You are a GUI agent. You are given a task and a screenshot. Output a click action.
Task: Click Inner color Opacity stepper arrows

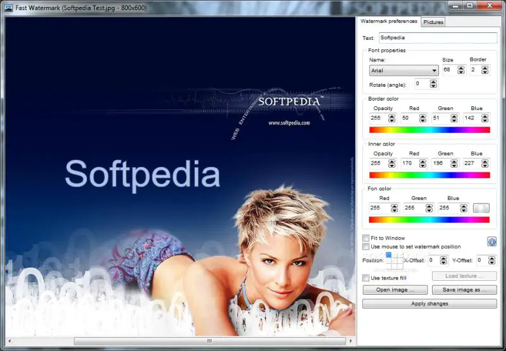(x=392, y=164)
